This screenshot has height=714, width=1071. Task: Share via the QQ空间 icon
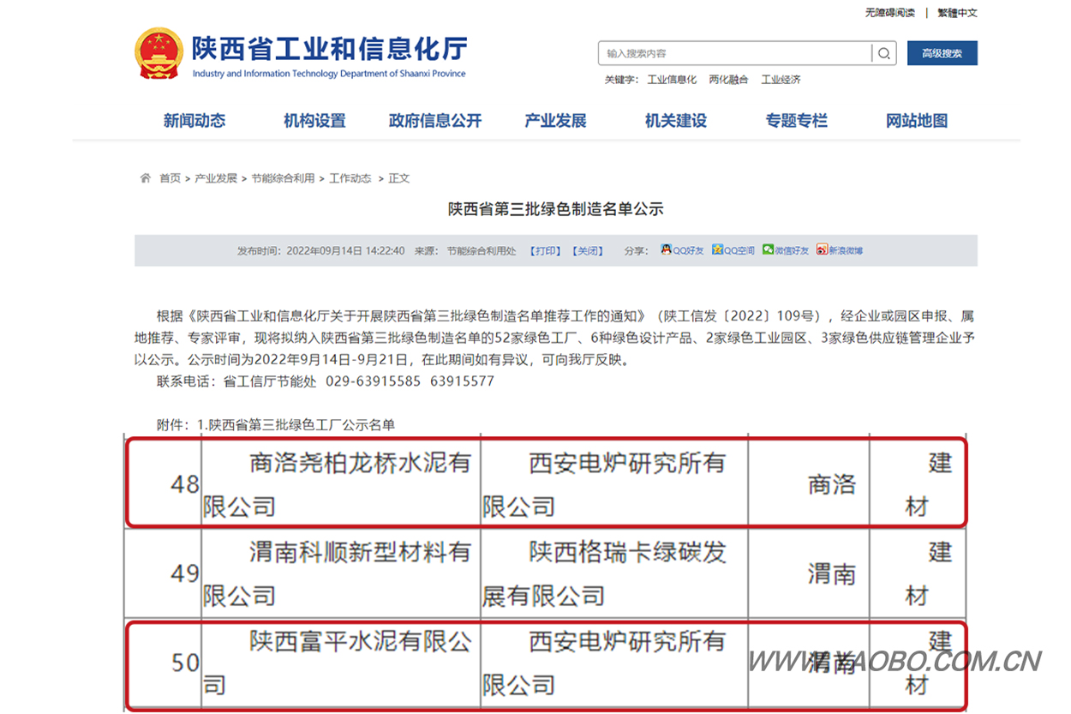click(717, 250)
